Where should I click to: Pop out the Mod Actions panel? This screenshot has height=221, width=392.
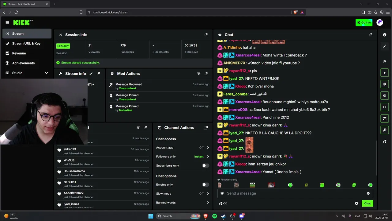click(x=206, y=74)
